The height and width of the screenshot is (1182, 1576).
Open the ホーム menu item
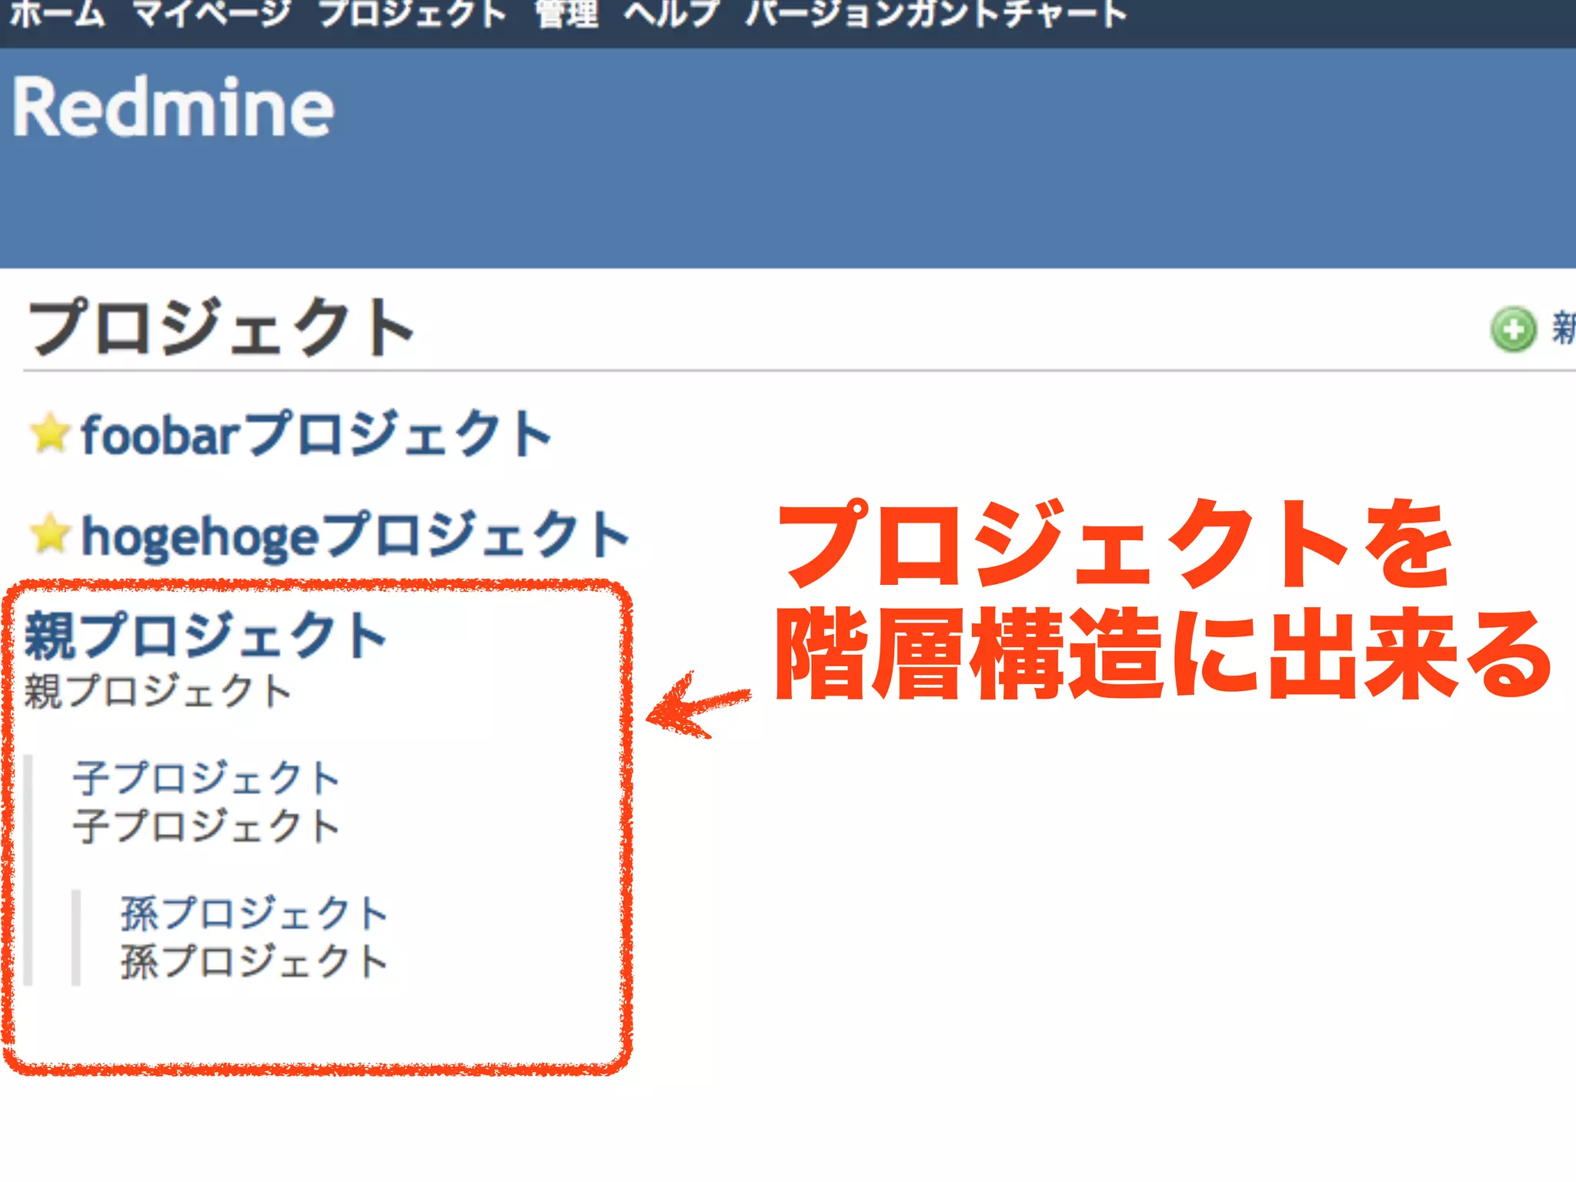58,14
